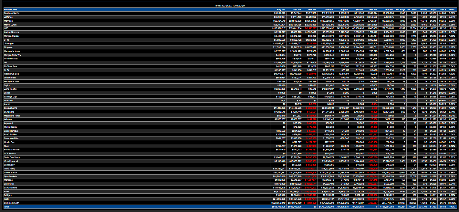
Task: Select the CCZ Statton row
Action: coord(229,154)
